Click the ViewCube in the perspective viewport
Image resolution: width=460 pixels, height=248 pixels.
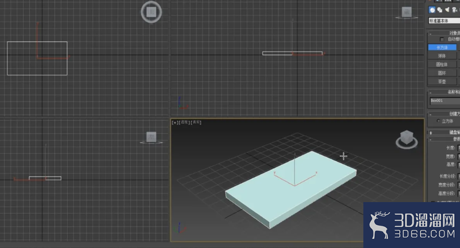click(407, 139)
